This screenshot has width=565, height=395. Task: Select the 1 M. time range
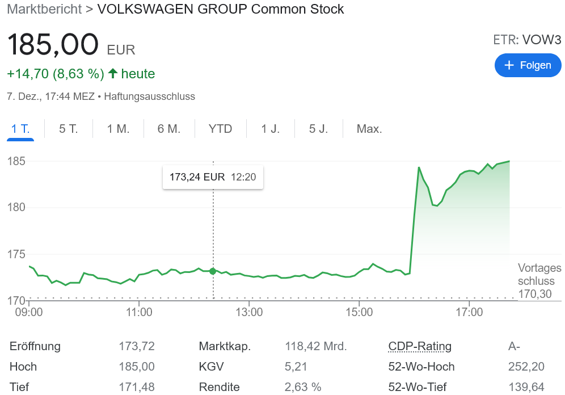[x=117, y=129]
